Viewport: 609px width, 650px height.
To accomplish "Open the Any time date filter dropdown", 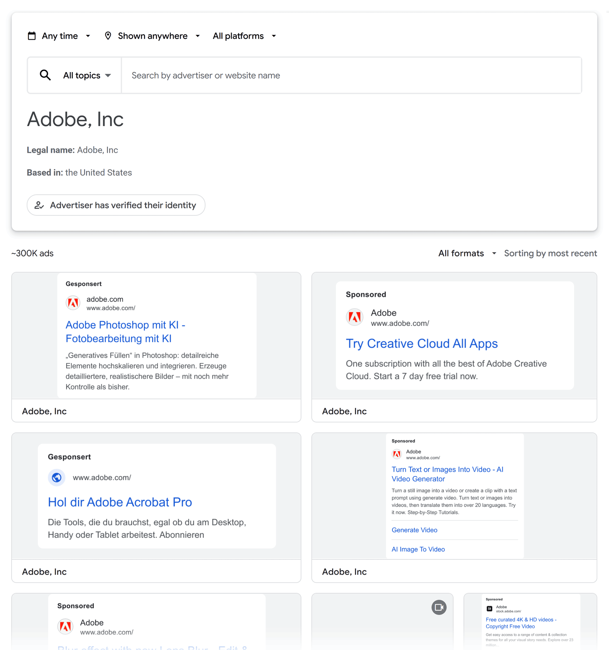I will 59,36.
